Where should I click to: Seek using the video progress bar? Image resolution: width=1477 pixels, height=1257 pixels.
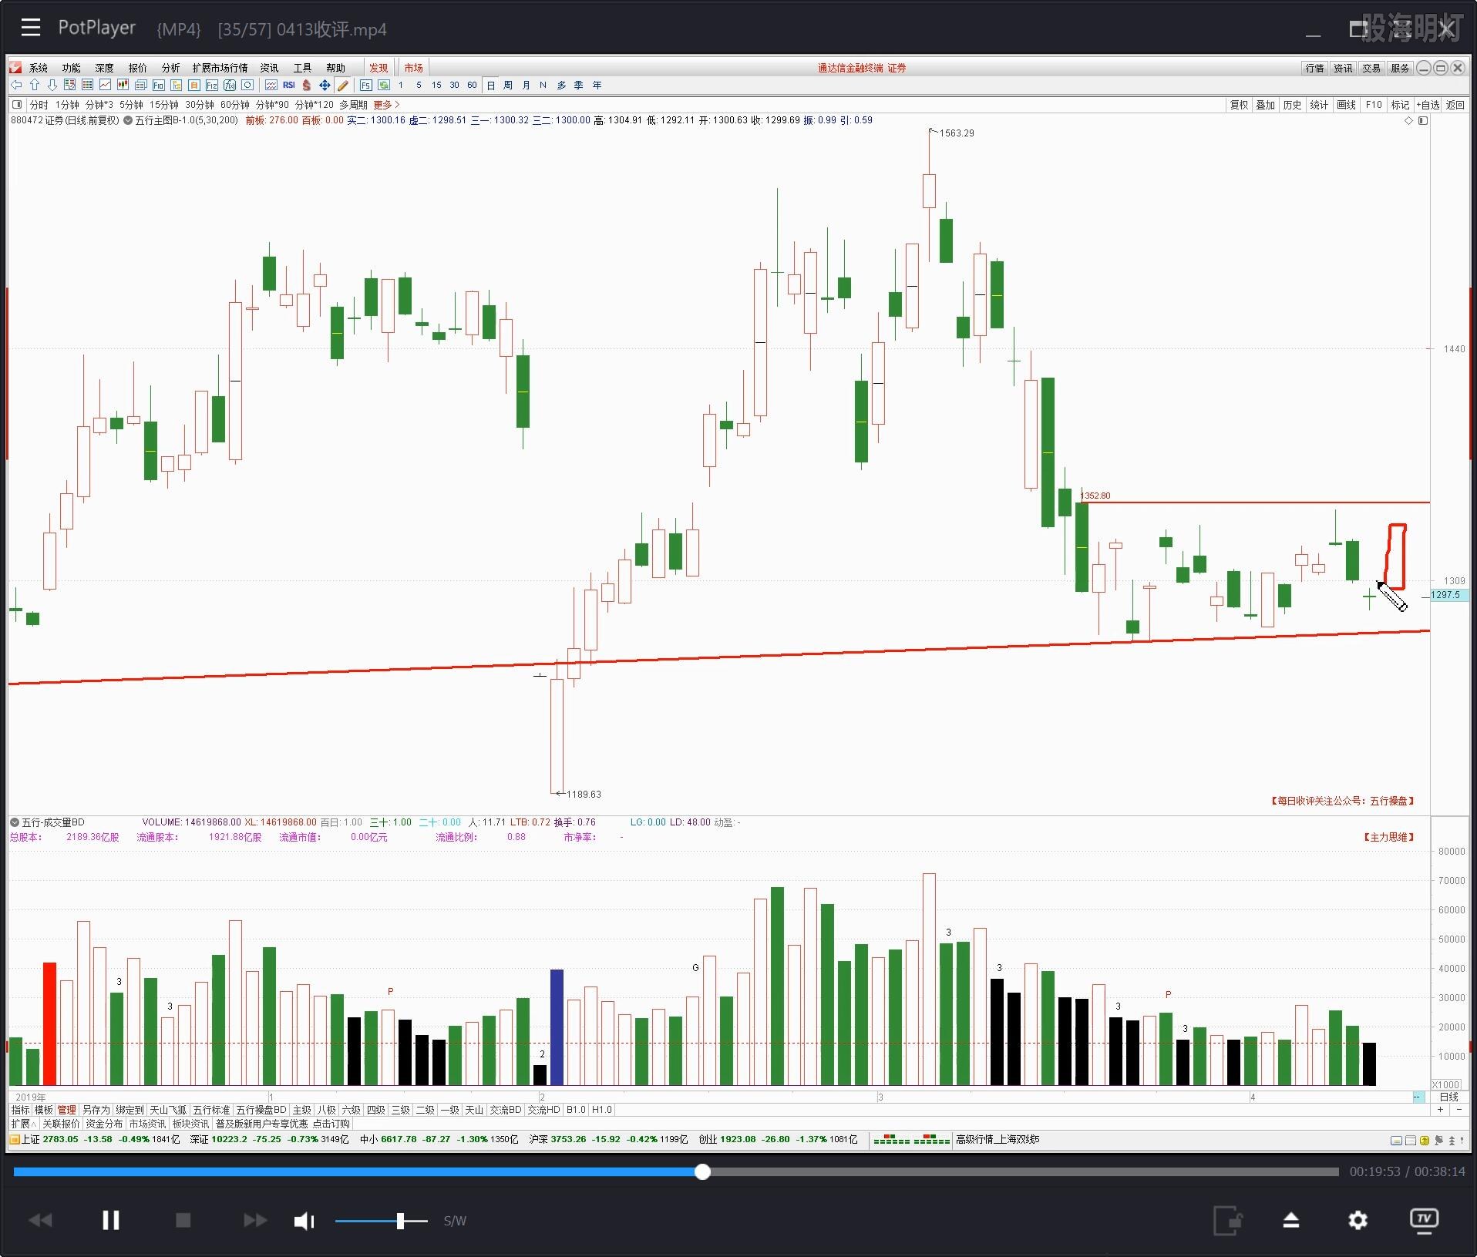(676, 1171)
